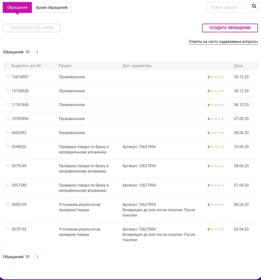
Task: Click star rating of request 3079149
Action: (216, 166)
